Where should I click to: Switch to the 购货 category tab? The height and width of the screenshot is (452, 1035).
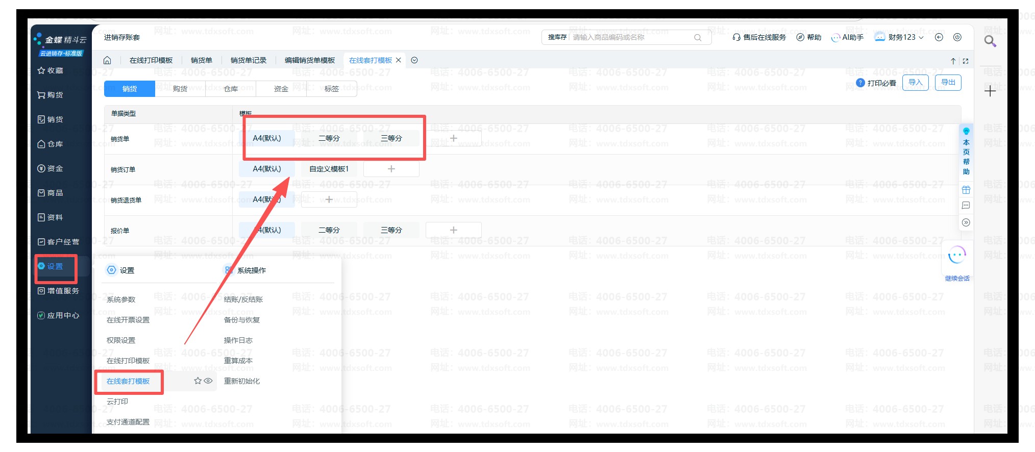[180, 89]
